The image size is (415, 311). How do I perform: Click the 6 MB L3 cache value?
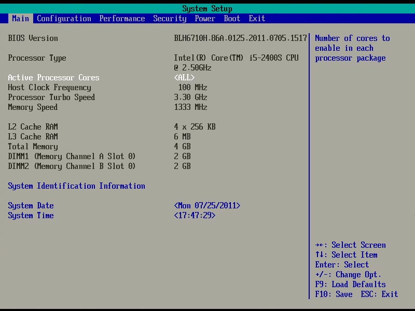click(182, 137)
